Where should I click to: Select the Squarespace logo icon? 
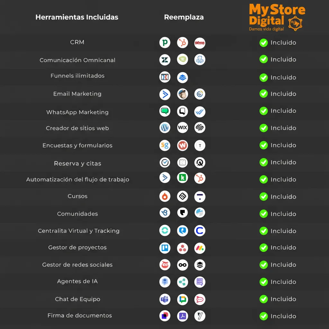pos(200,128)
